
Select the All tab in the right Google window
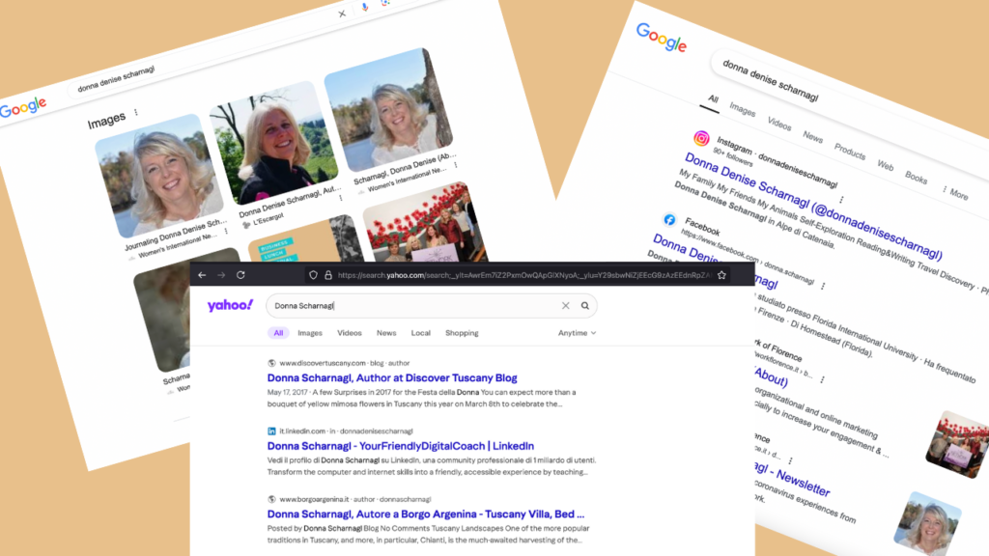click(713, 99)
